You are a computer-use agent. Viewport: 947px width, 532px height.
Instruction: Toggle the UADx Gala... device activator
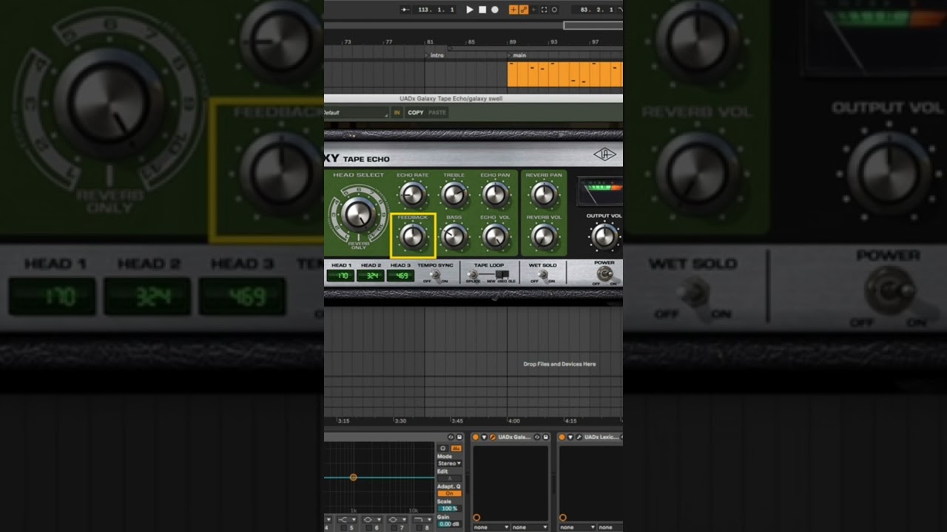pyautogui.click(x=476, y=437)
